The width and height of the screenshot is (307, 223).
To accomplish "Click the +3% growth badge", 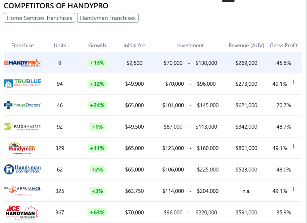I will click(97, 191).
